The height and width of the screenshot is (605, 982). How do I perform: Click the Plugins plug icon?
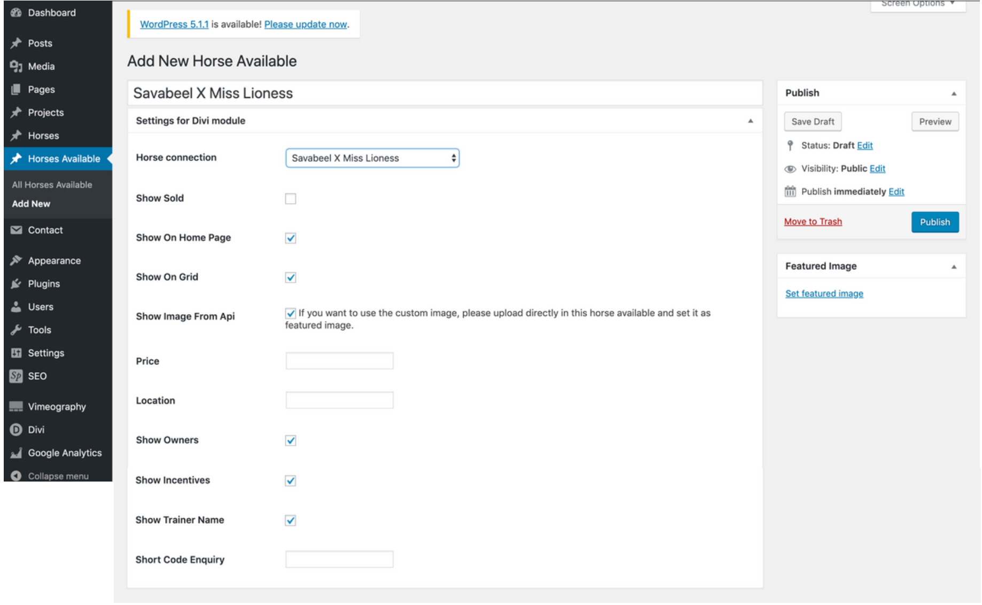coord(16,284)
